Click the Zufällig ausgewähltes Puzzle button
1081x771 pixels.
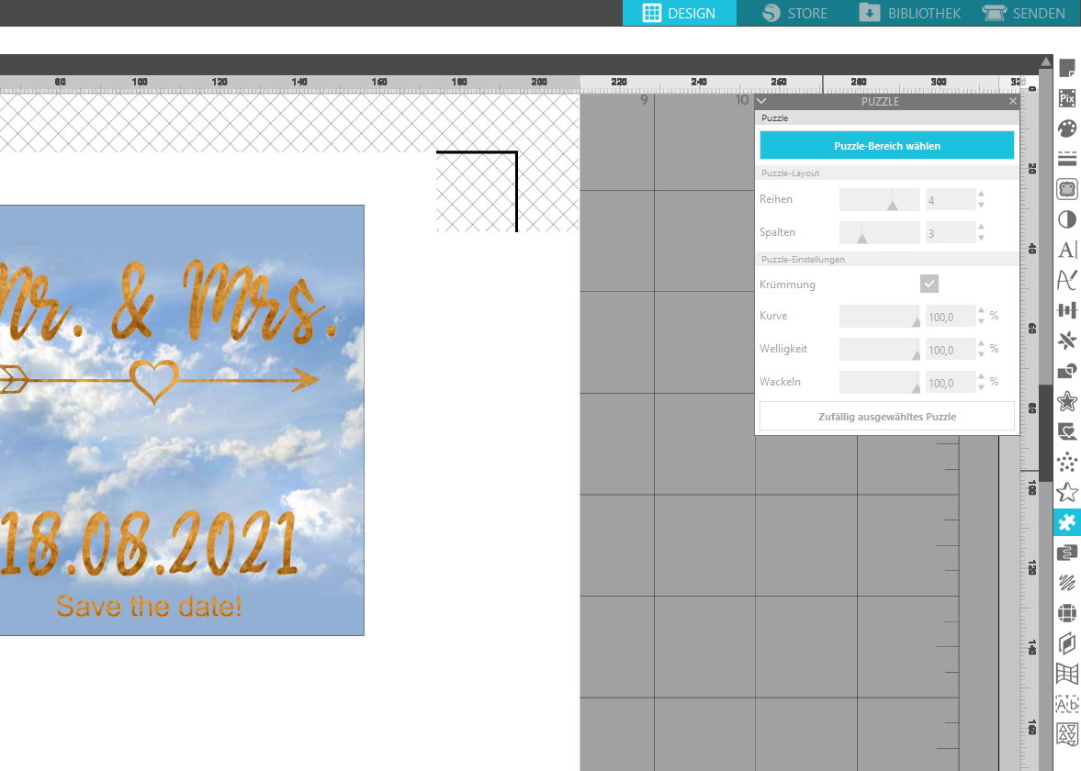886,417
